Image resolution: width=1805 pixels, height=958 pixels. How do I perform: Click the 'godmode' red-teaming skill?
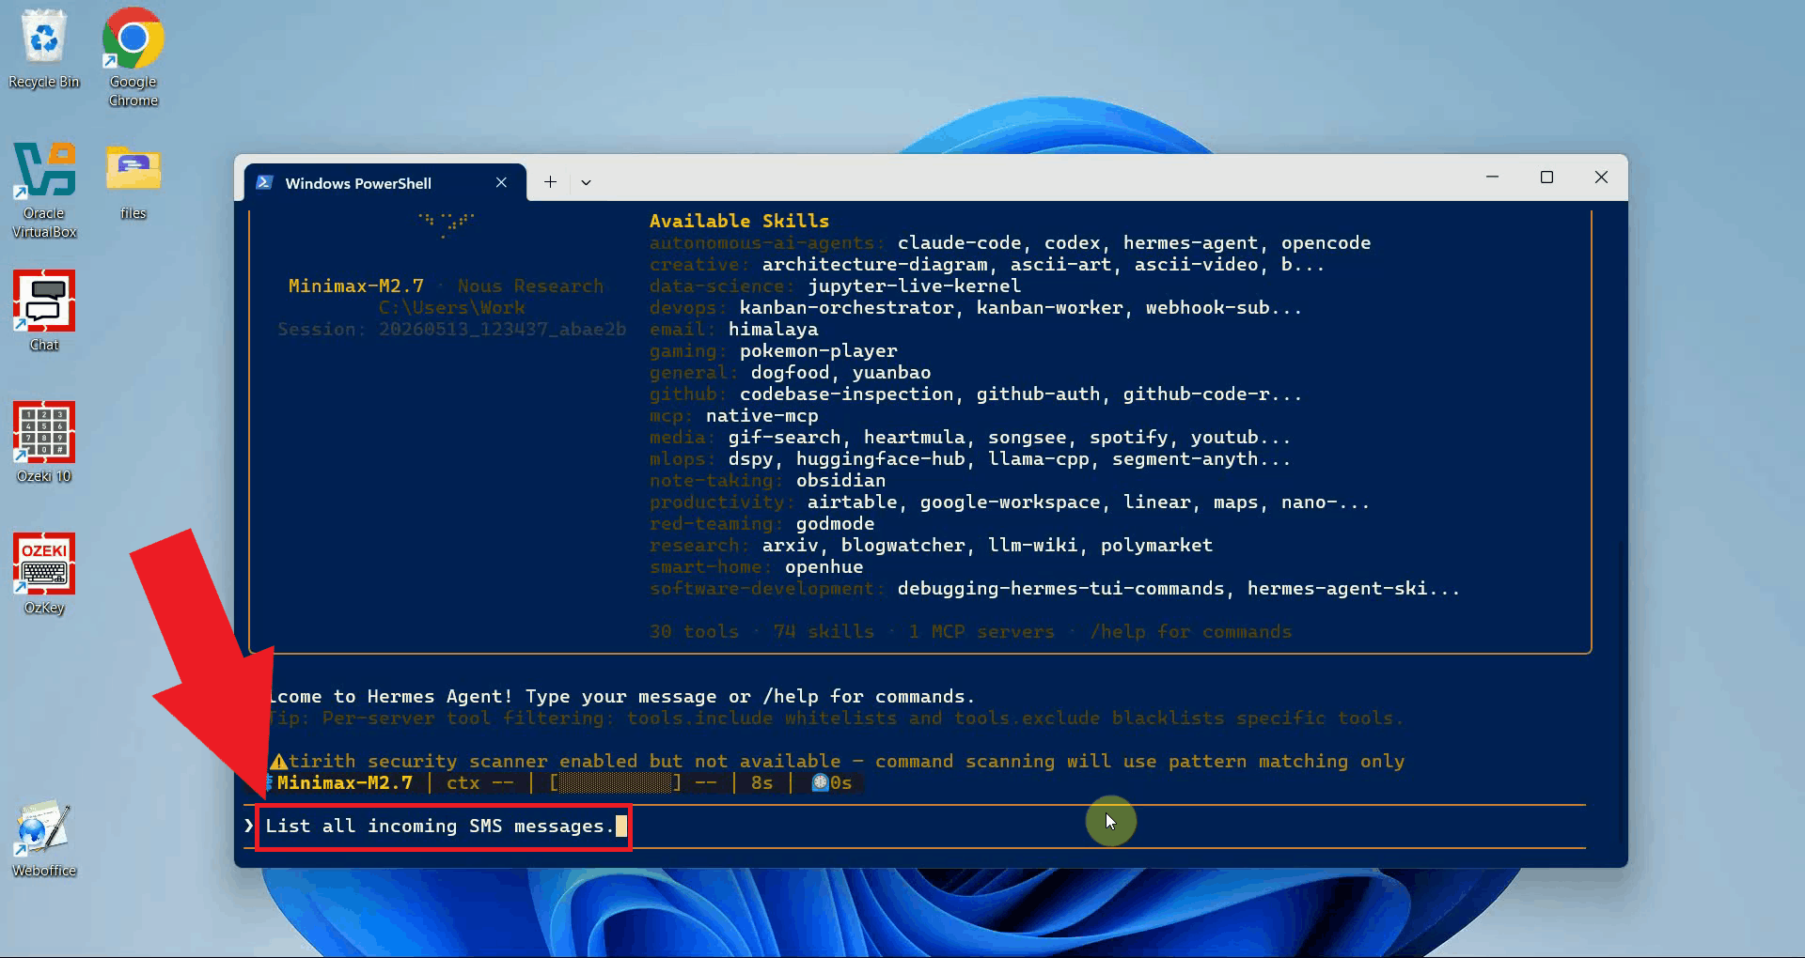tap(835, 524)
